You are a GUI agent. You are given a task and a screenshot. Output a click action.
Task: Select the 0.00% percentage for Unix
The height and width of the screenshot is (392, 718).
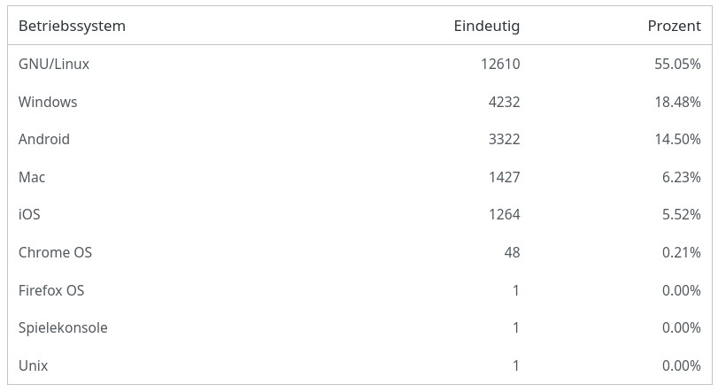coord(681,365)
